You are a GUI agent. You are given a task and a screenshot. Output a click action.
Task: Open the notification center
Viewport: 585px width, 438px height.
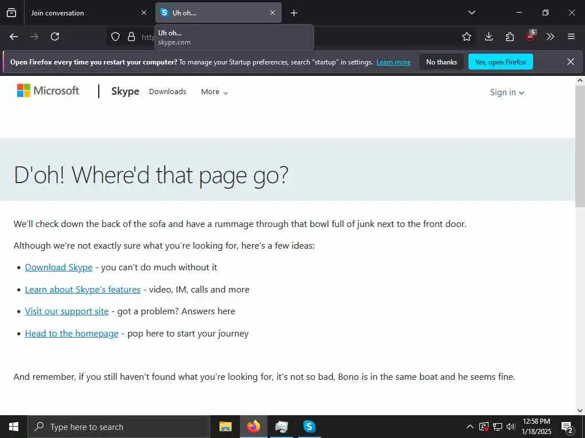[x=567, y=427]
